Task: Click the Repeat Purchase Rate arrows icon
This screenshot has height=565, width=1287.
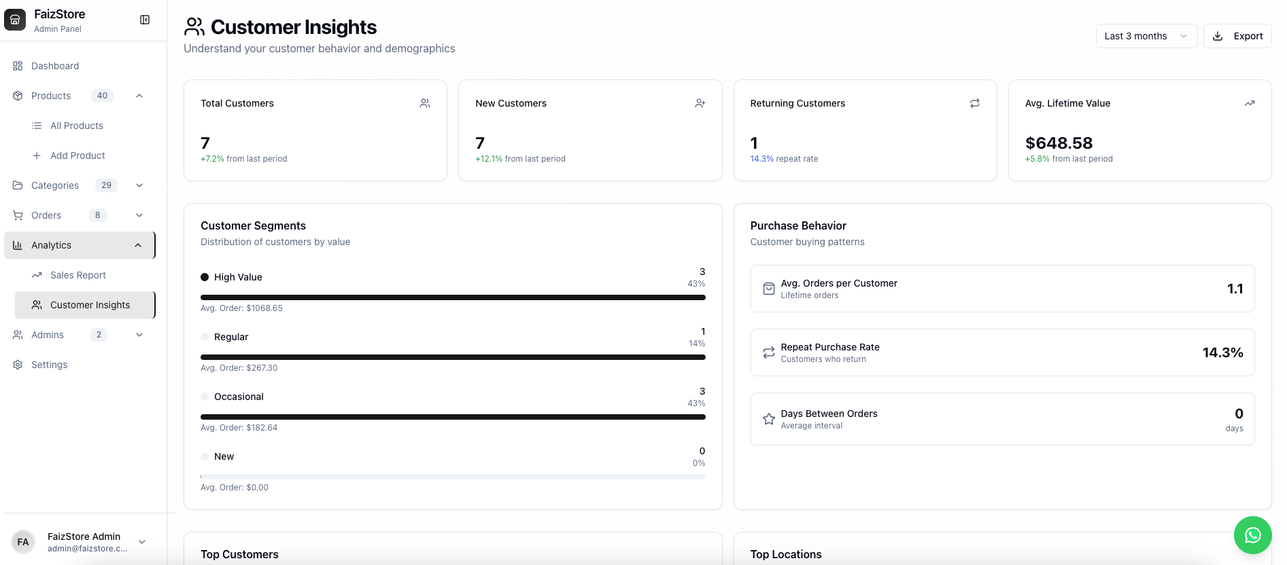Action: tap(768, 352)
